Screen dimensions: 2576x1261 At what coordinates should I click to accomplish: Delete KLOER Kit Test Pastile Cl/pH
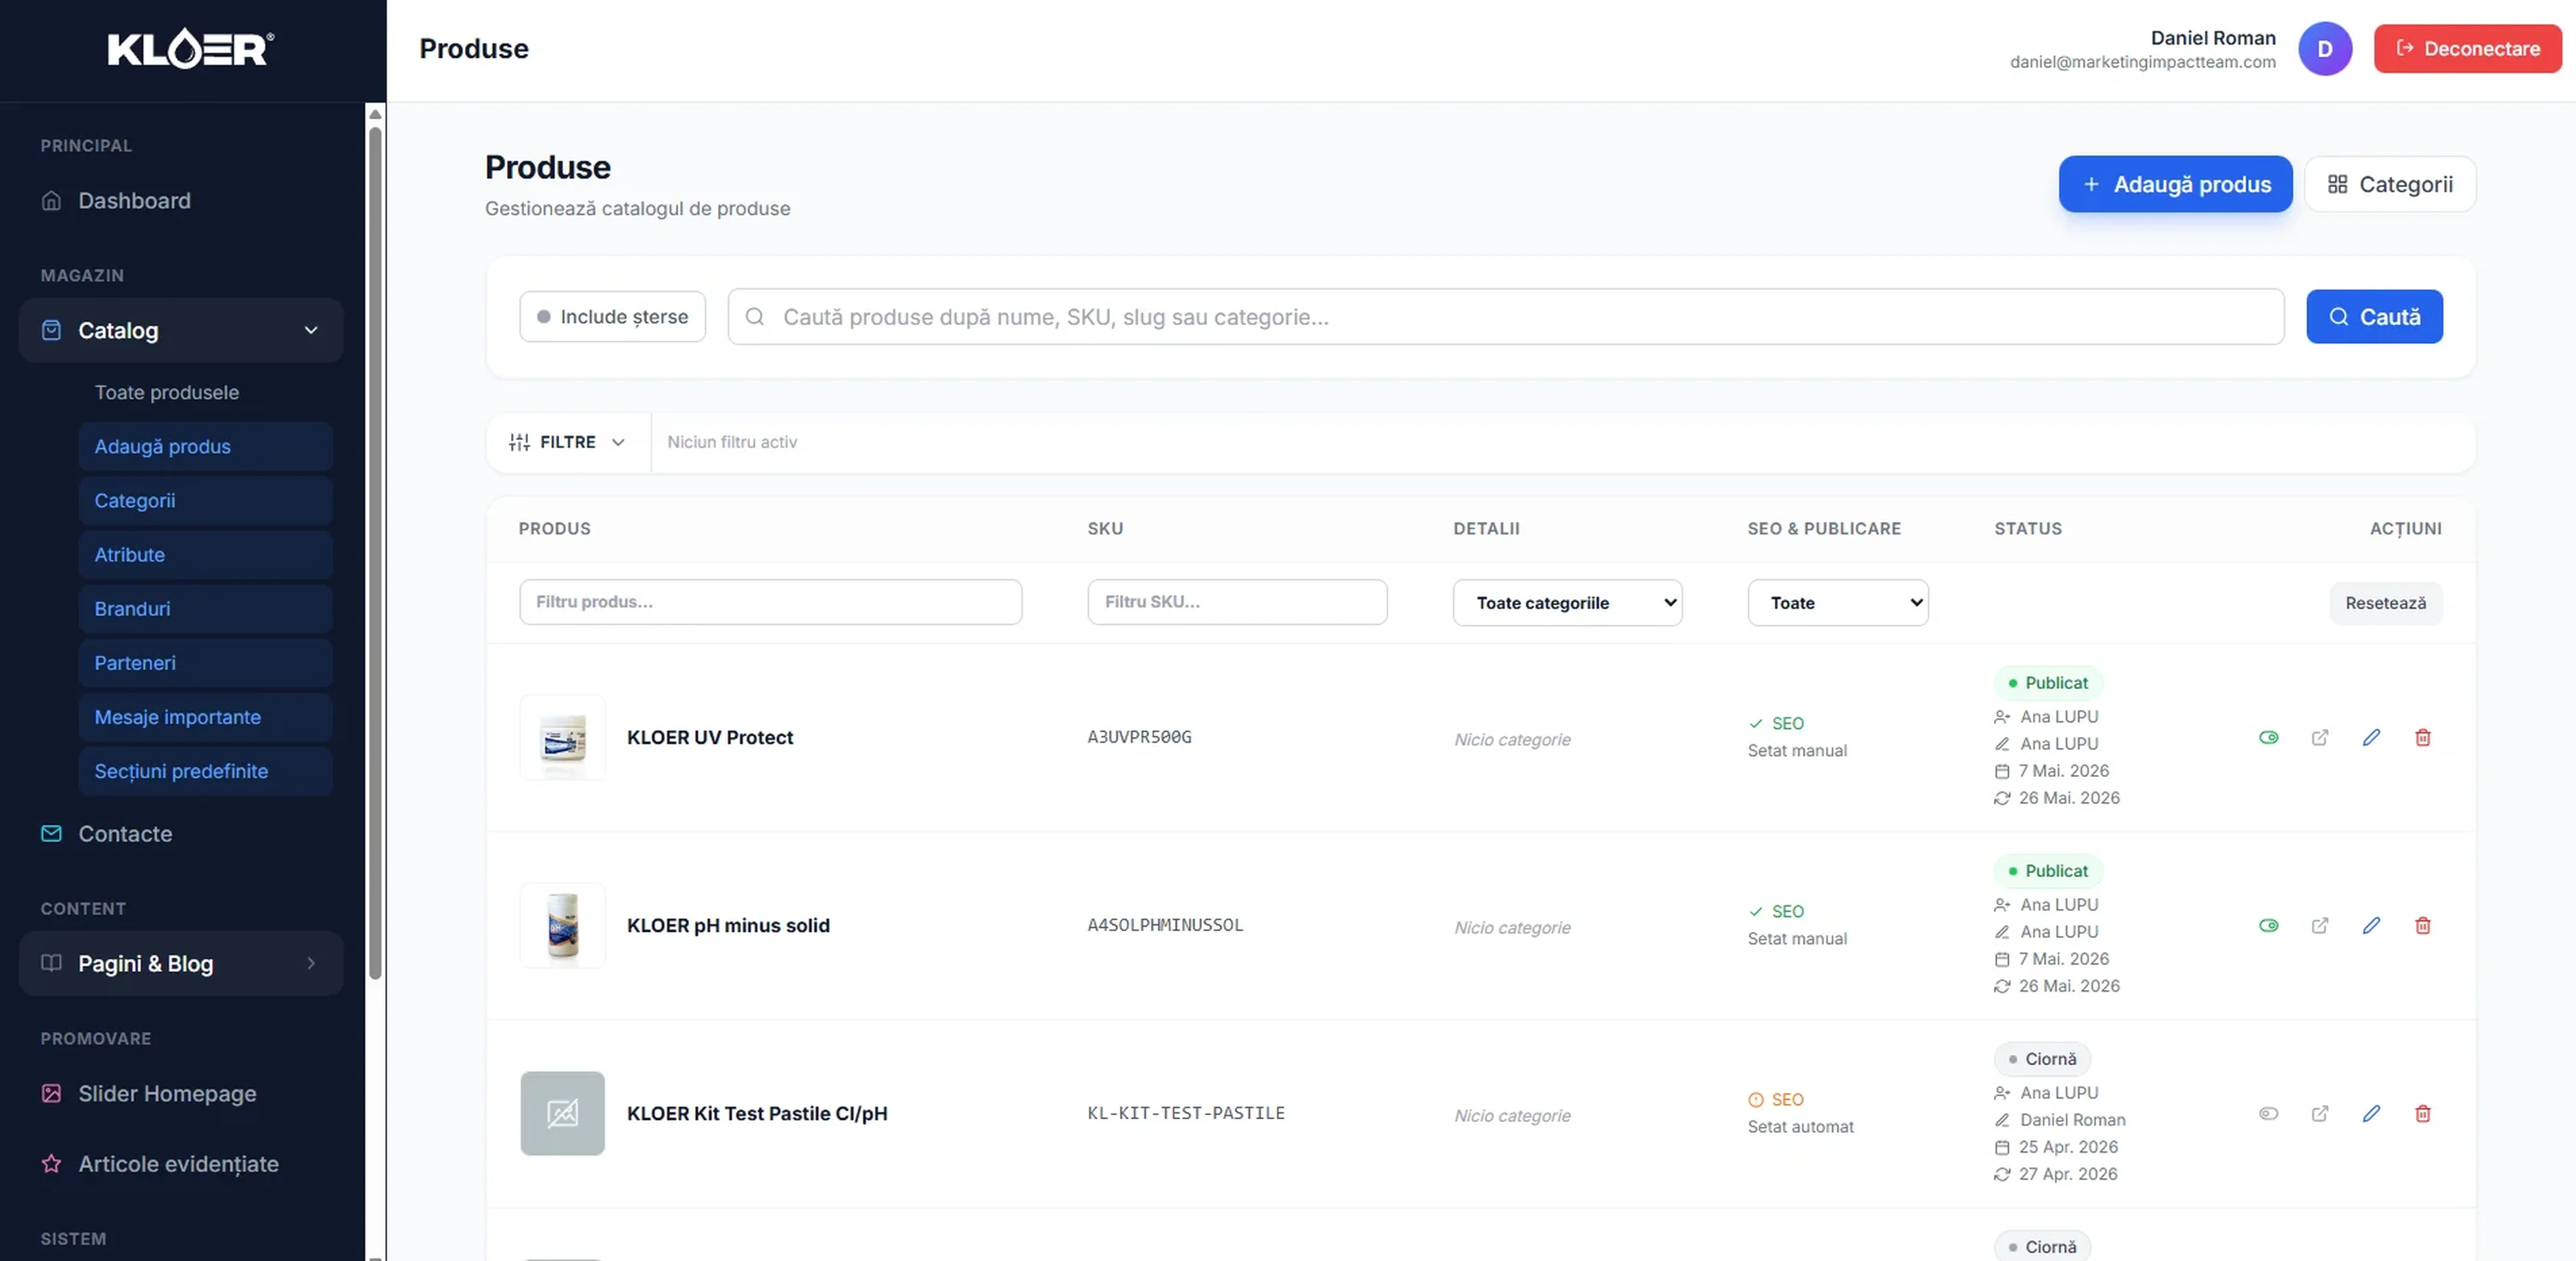[x=2422, y=1113]
